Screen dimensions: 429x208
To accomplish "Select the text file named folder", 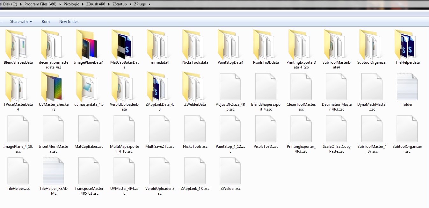I will (x=407, y=87).
